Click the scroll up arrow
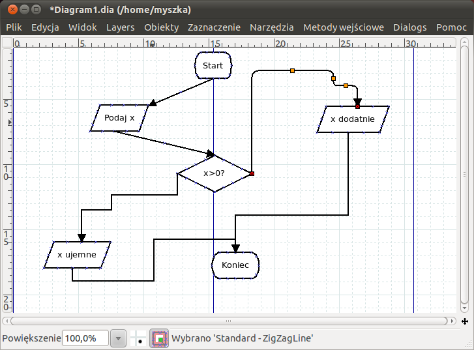The image size is (474, 350). click(x=465, y=42)
